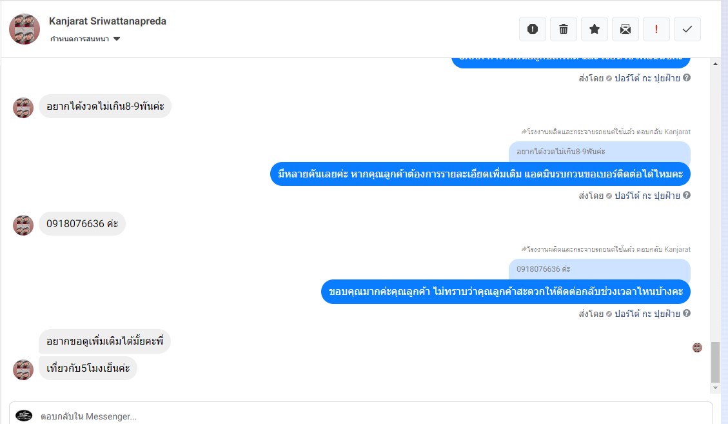This screenshot has height=424, width=728.
Task: Click the scrollbar up arrow
Action: pos(714,65)
